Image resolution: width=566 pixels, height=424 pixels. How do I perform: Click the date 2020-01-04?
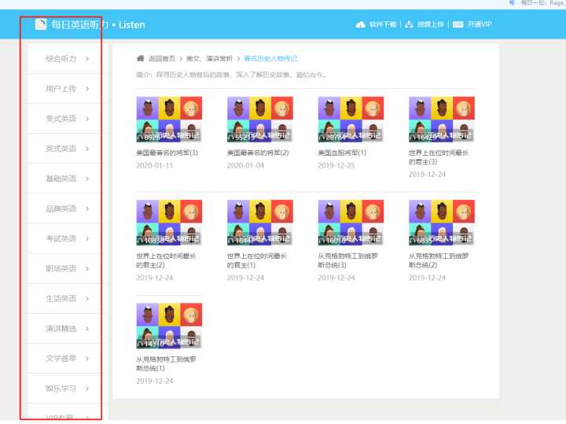(245, 165)
